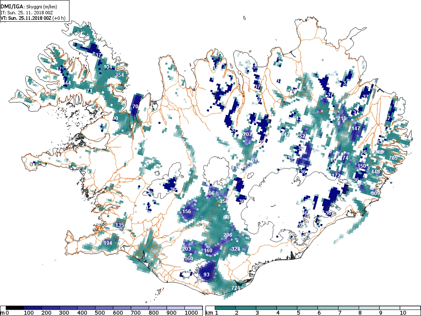
Task: Click the visibility value 389
Action: pos(379,152)
